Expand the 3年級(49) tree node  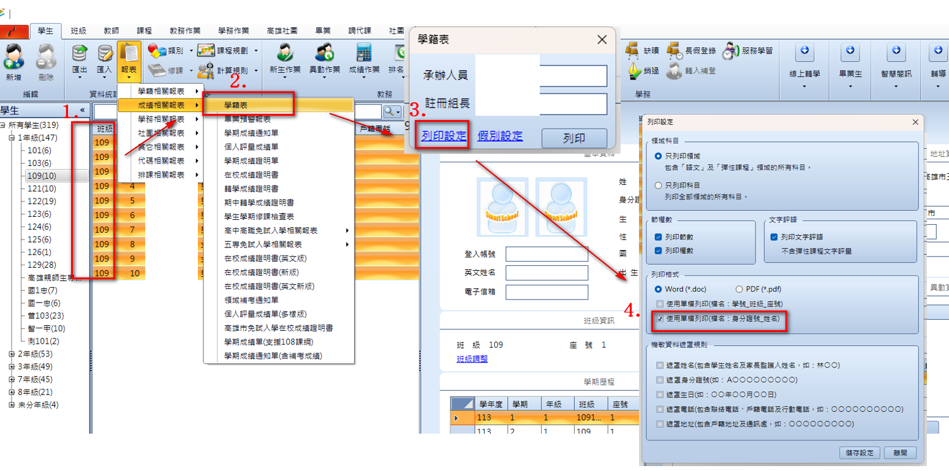12,367
